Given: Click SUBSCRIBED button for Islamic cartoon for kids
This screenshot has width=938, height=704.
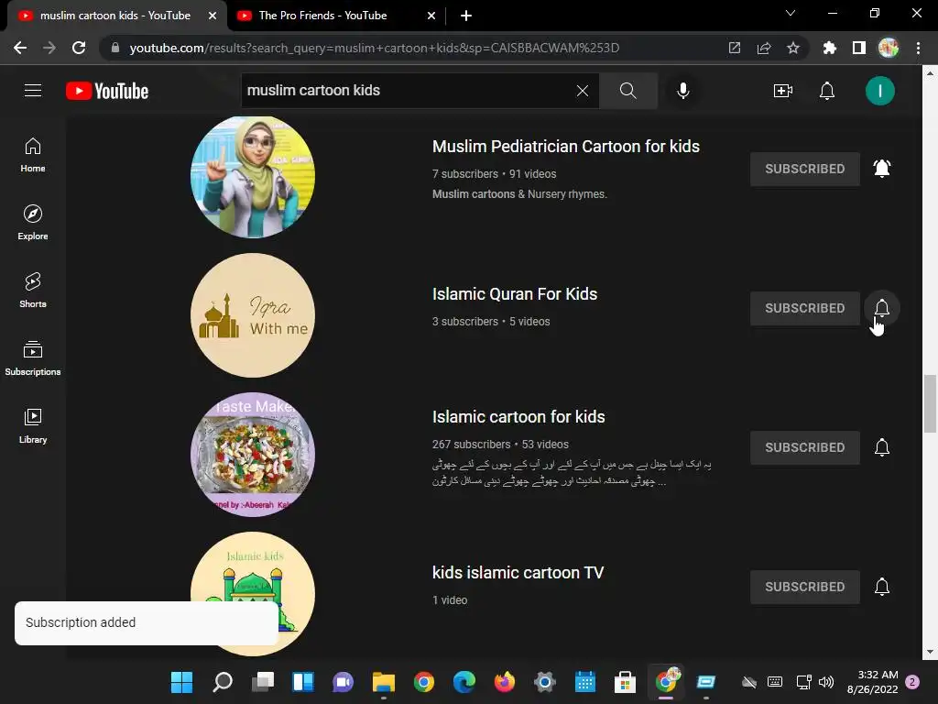Looking at the screenshot, I should click(804, 447).
